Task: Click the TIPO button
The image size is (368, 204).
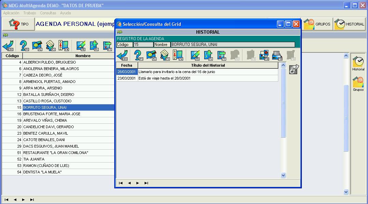Action: (18, 24)
